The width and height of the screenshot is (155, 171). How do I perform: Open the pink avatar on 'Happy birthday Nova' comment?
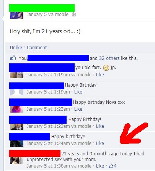(x=16, y=110)
